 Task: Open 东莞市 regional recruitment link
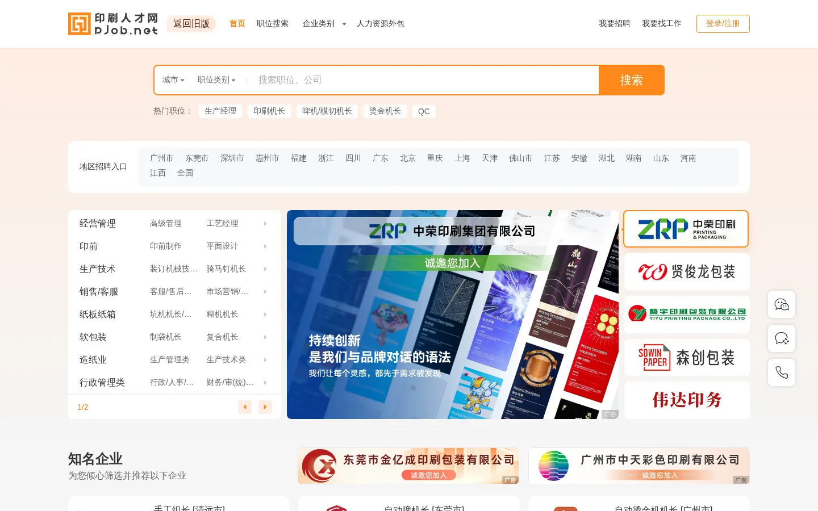click(x=197, y=158)
